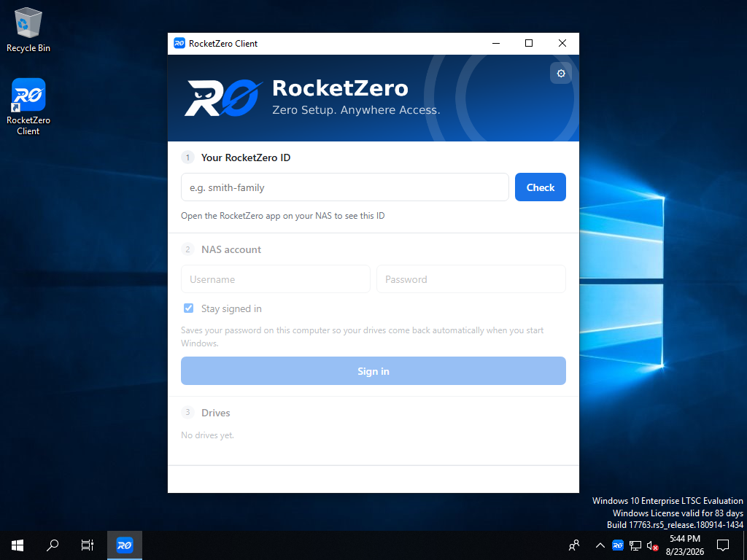Click the 'Your RocketZero ID' heading

[x=246, y=157]
